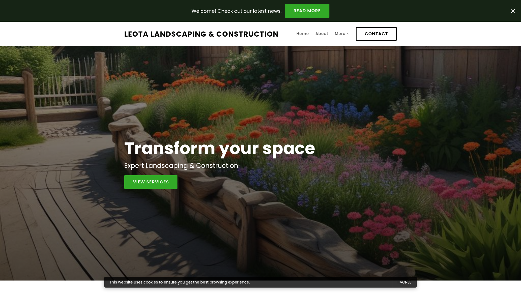Click the Expert Landscaping & Construction subtitle

click(x=181, y=166)
